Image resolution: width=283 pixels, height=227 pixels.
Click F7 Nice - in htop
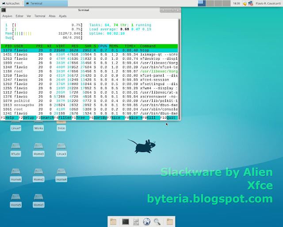(116, 117)
